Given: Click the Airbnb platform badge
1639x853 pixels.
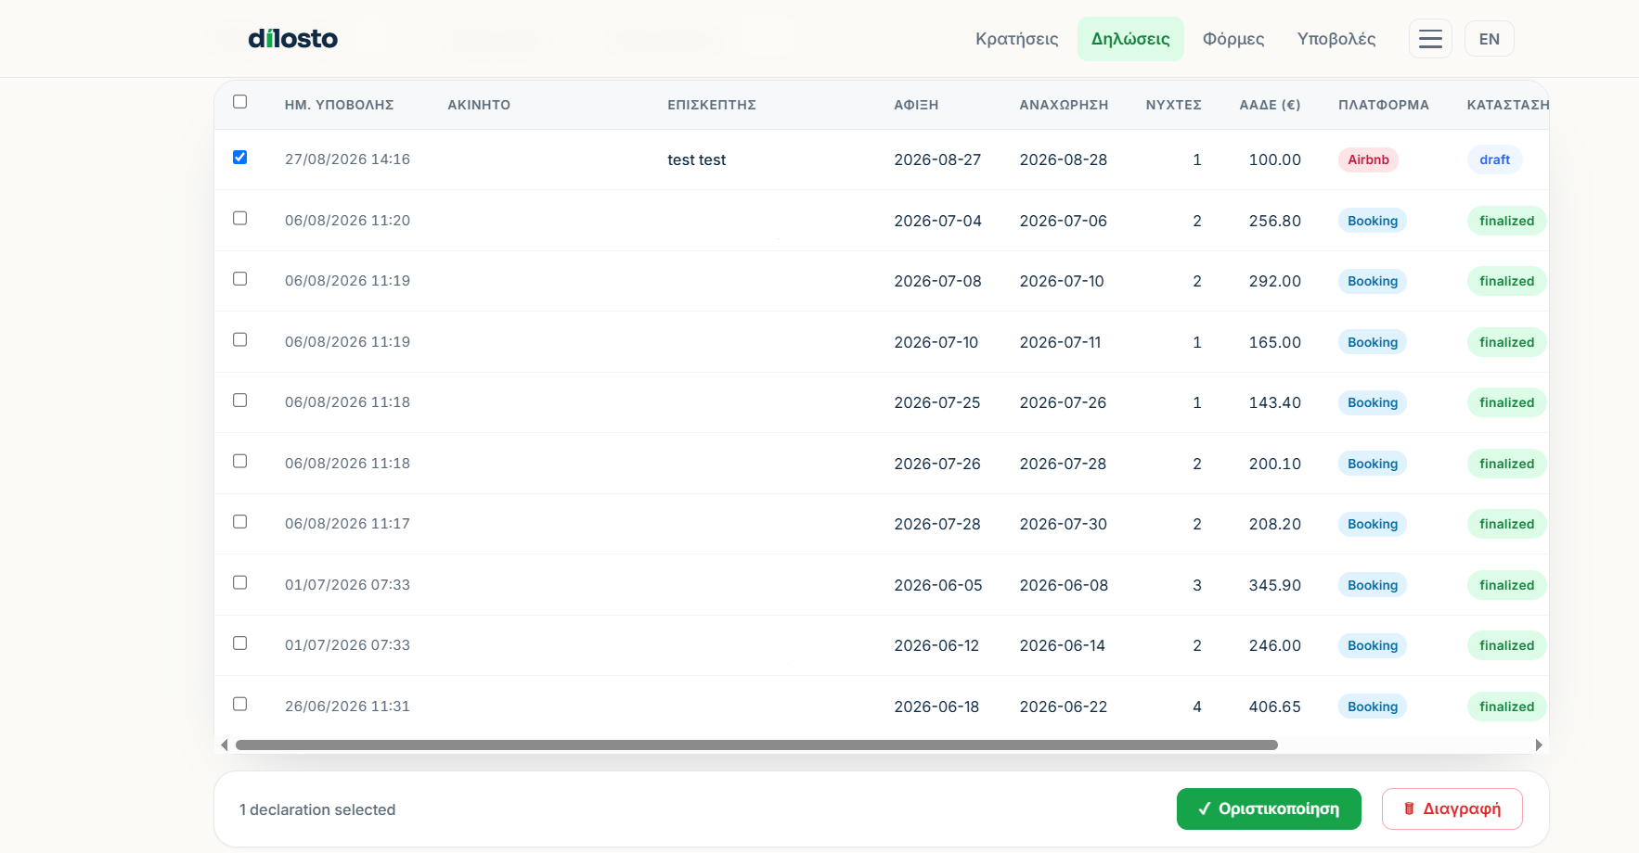Looking at the screenshot, I should coord(1368,159).
